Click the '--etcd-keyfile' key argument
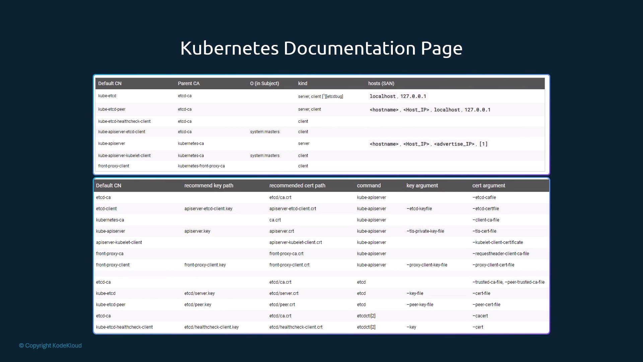Screen dimensions: 643x362 pyautogui.click(x=419, y=208)
